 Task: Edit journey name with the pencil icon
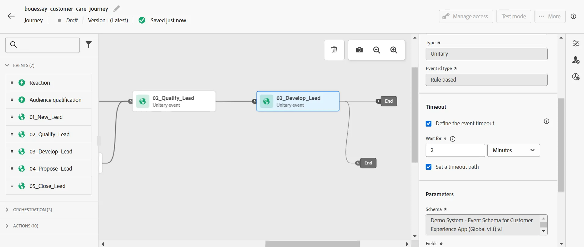coord(116,9)
